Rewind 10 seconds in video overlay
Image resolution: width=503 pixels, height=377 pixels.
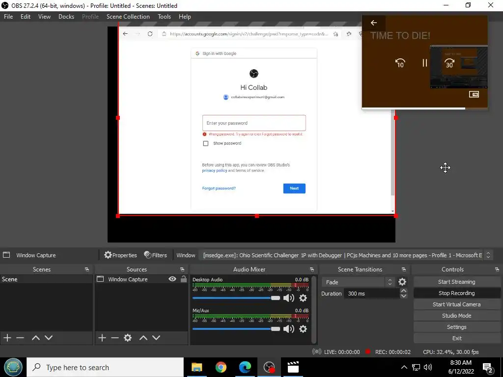pyautogui.click(x=400, y=63)
